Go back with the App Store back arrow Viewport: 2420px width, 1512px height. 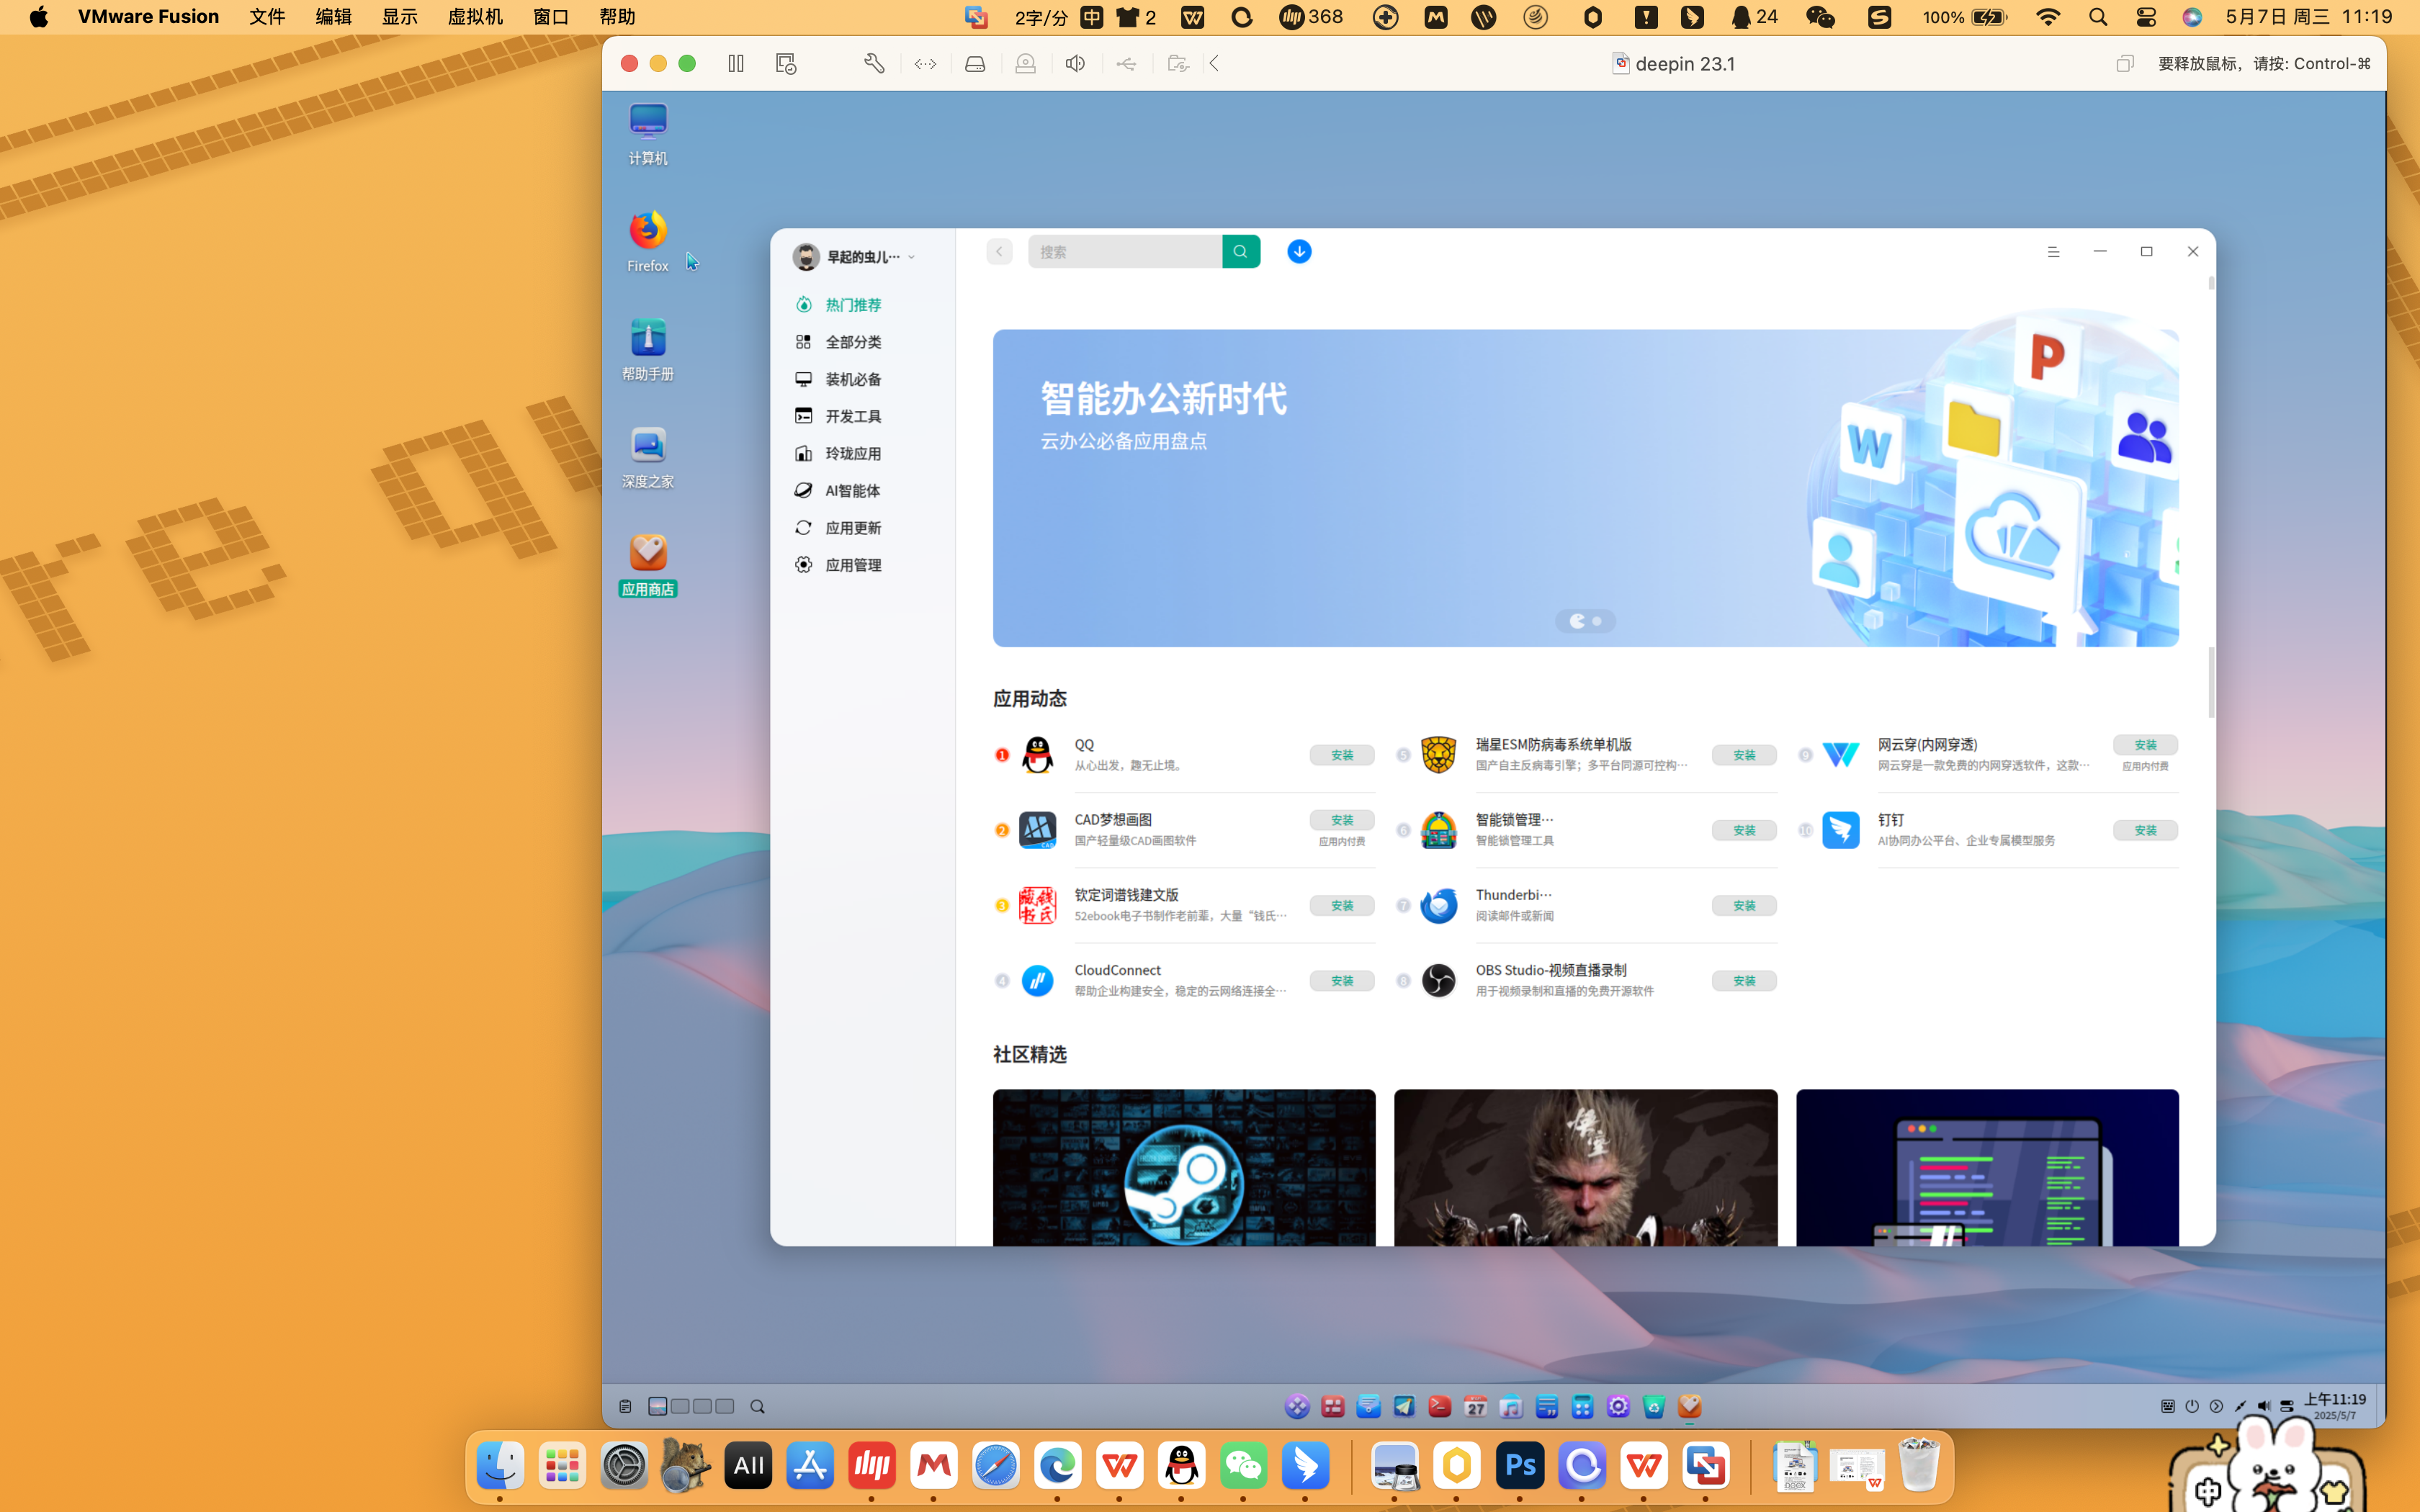(x=999, y=252)
